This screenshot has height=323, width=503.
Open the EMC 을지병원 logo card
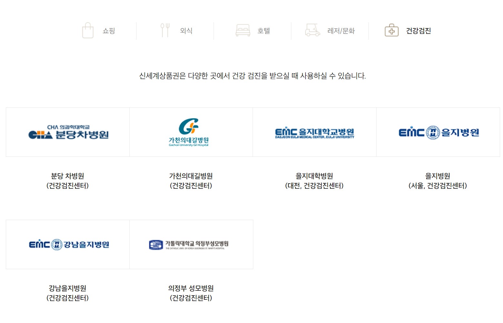click(438, 132)
